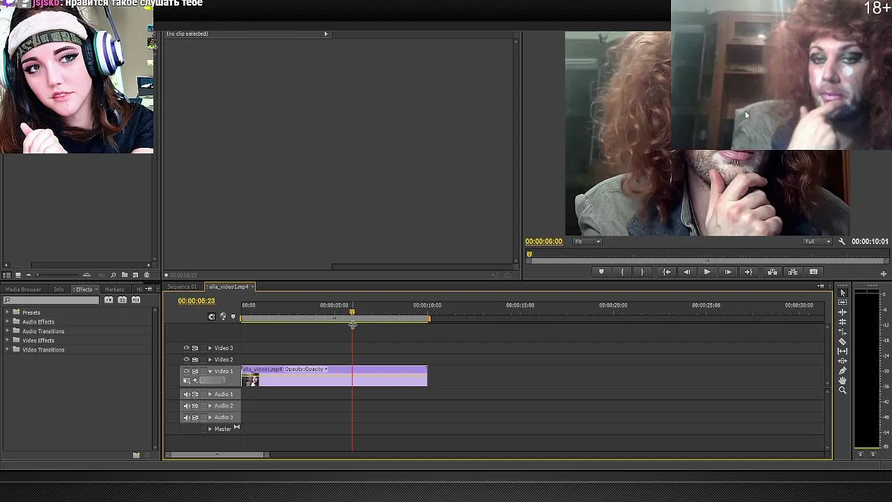Expand the Video Effects folder
Screen dimensions: 892x502
click(x=7, y=340)
